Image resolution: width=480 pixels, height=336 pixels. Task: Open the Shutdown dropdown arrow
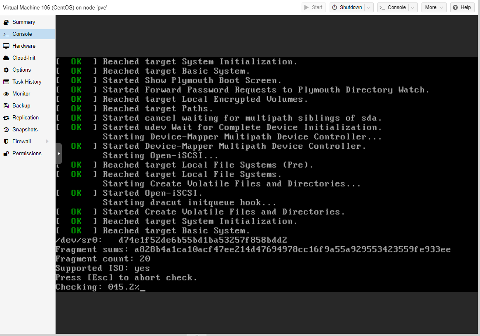[x=369, y=7]
